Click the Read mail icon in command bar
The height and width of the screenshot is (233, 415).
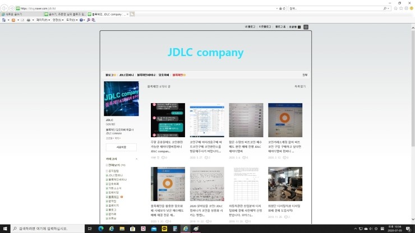[x=22, y=20]
